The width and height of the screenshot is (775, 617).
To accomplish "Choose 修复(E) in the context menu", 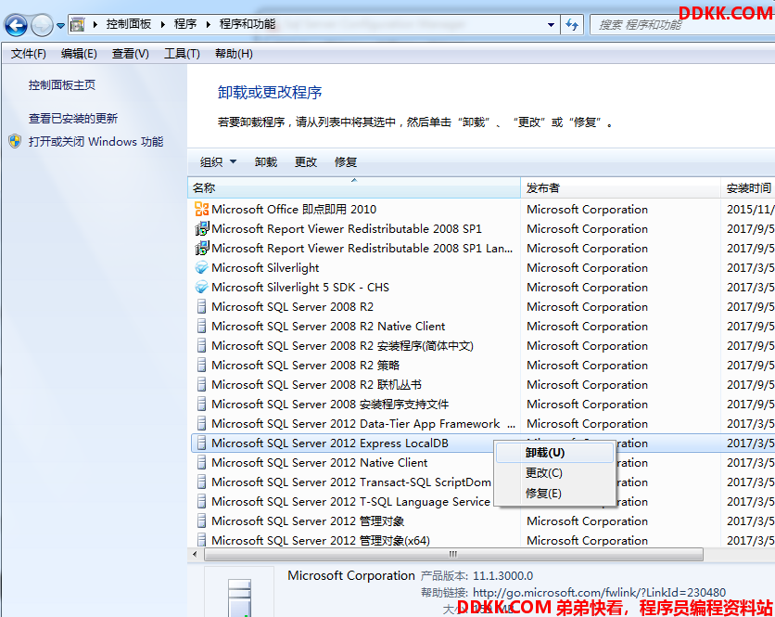I will [x=554, y=494].
